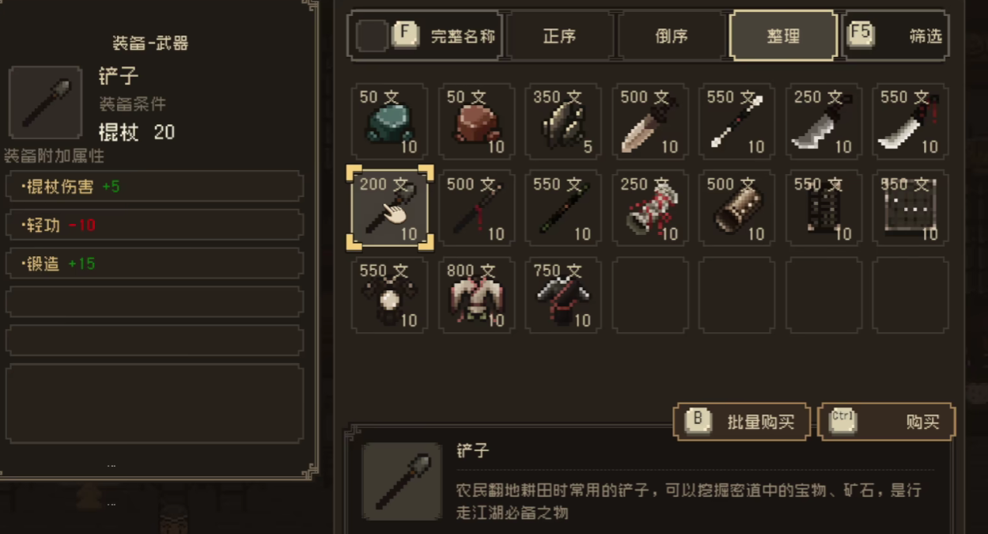Click the 购买 purchase button

tap(887, 422)
